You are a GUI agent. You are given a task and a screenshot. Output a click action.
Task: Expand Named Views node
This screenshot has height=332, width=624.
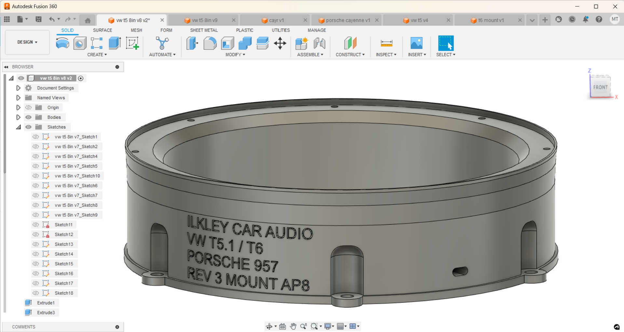[18, 98]
